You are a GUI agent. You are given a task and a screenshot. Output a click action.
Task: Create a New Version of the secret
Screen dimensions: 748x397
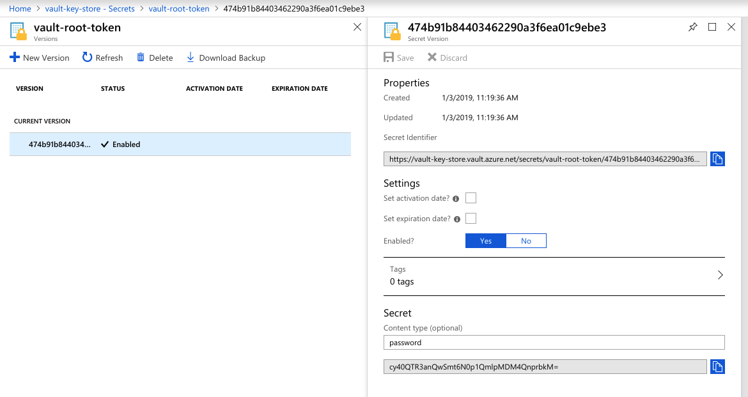[40, 58]
